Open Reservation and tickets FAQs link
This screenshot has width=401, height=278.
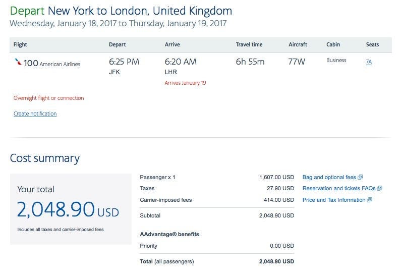(338, 189)
